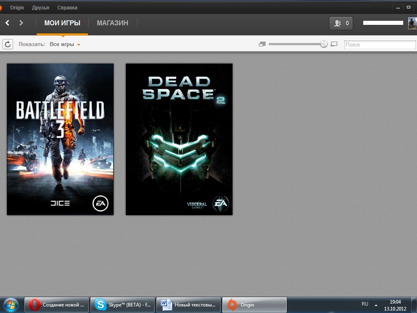Switch to the Word document taskbar window
417x313 pixels.
[189, 305]
